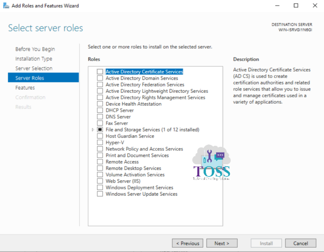The image size is (324, 252).
Task: Select Active Directory Domain Services label
Action: pos(142,78)
